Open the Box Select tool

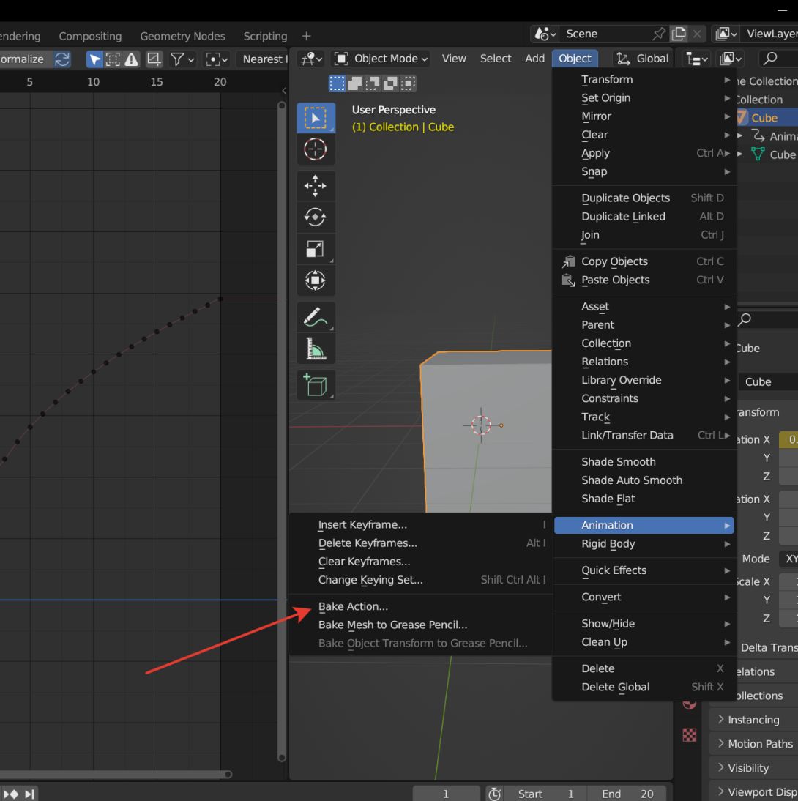coord(316,117)
